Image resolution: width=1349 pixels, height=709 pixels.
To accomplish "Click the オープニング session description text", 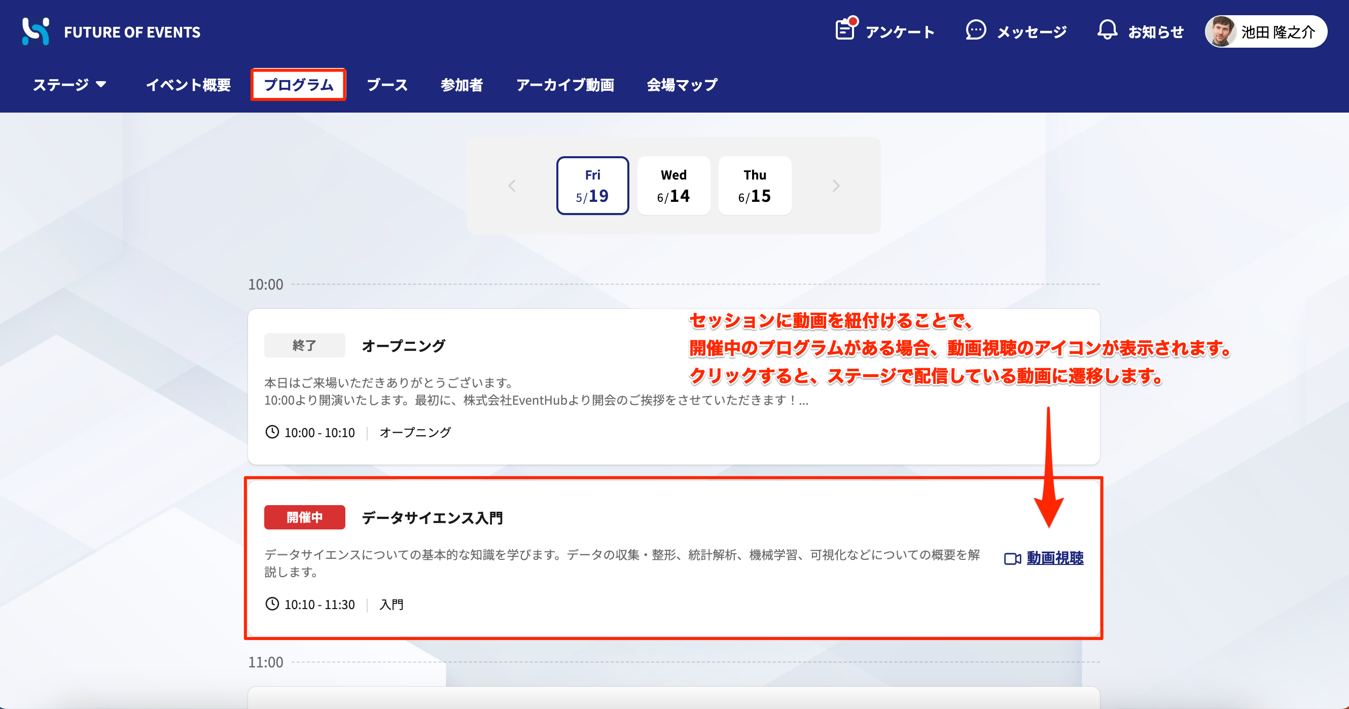I will click(x=536, y=391).
